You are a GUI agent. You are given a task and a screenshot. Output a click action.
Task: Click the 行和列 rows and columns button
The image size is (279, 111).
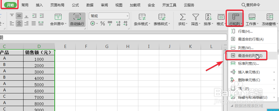point(235,19)
